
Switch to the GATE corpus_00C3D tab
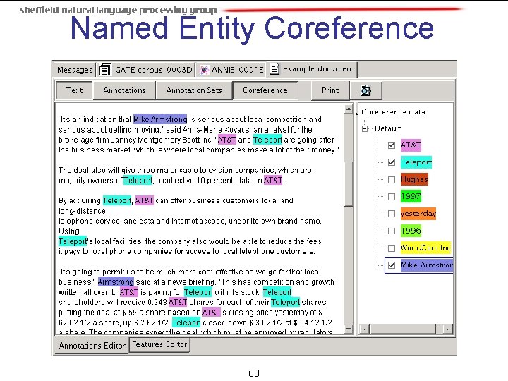[146, 70]
